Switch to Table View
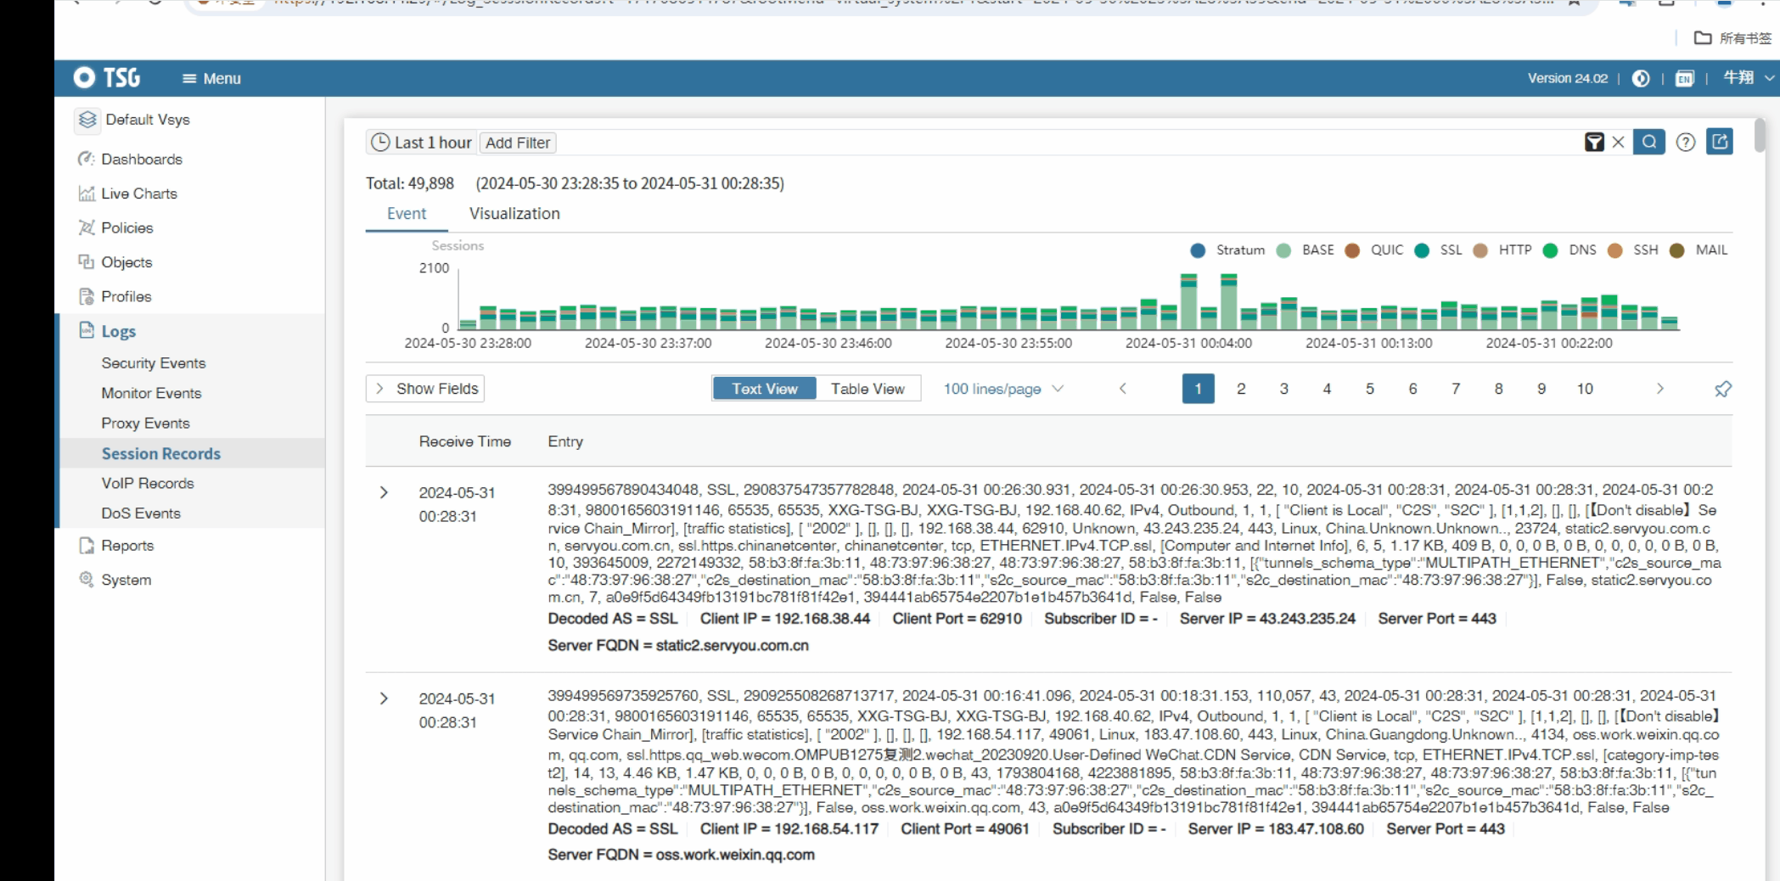Image resolution: width=1780 pixels, height=881 pixels. (x=868, y=389)
